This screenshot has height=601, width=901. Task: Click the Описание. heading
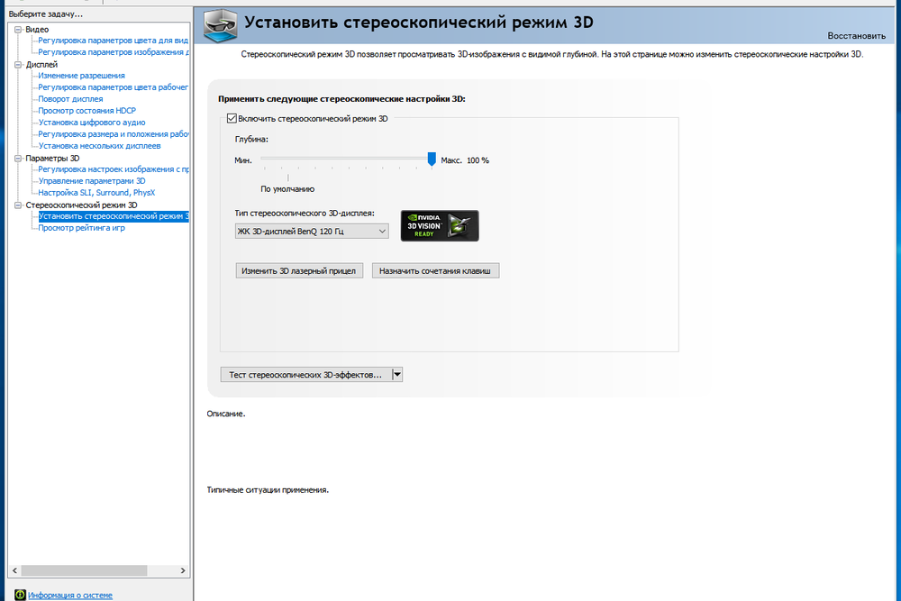pos(226,414)
